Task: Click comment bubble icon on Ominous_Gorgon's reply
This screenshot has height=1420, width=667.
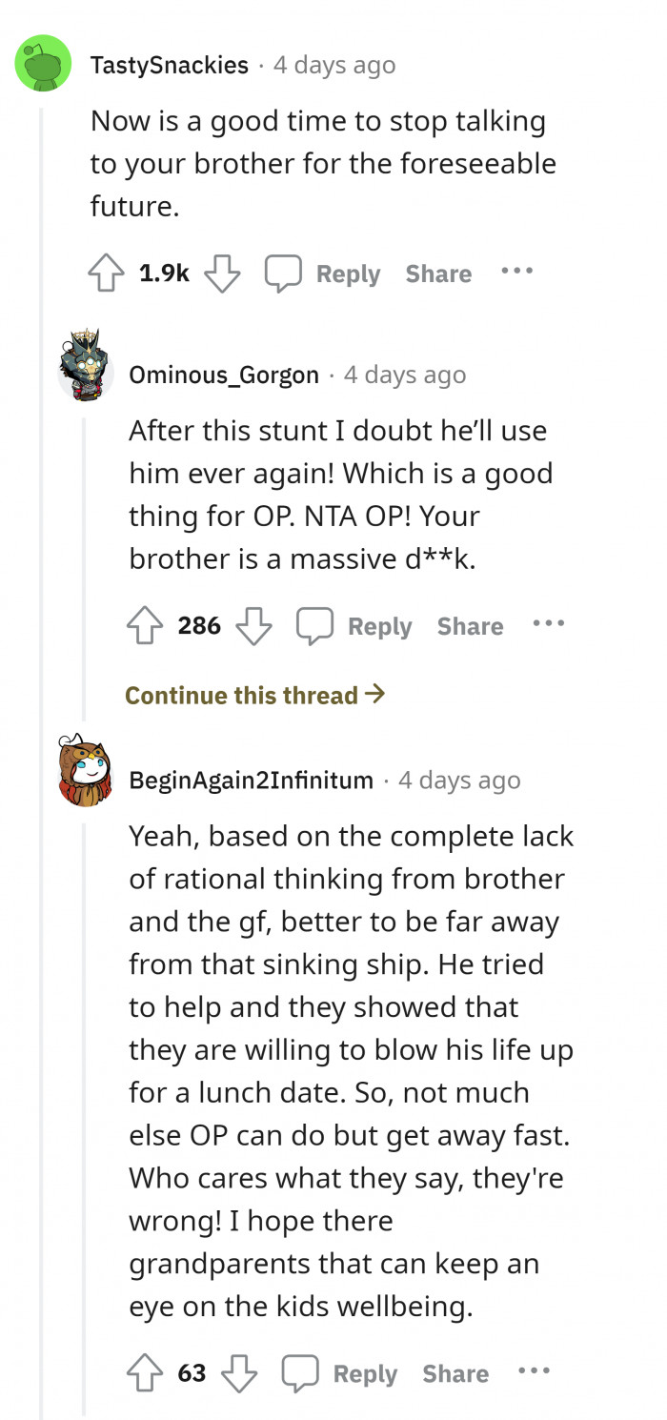Action: pyautogui.click(x=313, y=626)
